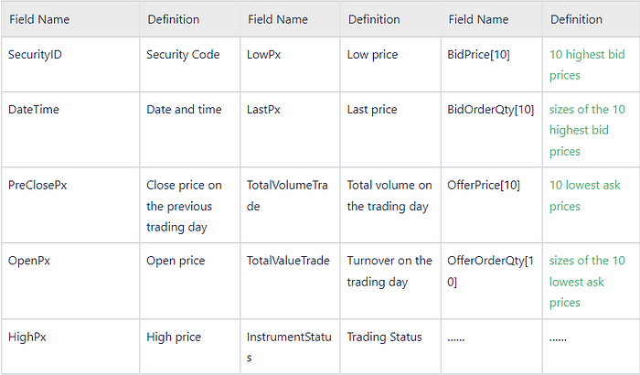Select the OpenPx field cell
The image size is (640, 375).
[70, 281]
